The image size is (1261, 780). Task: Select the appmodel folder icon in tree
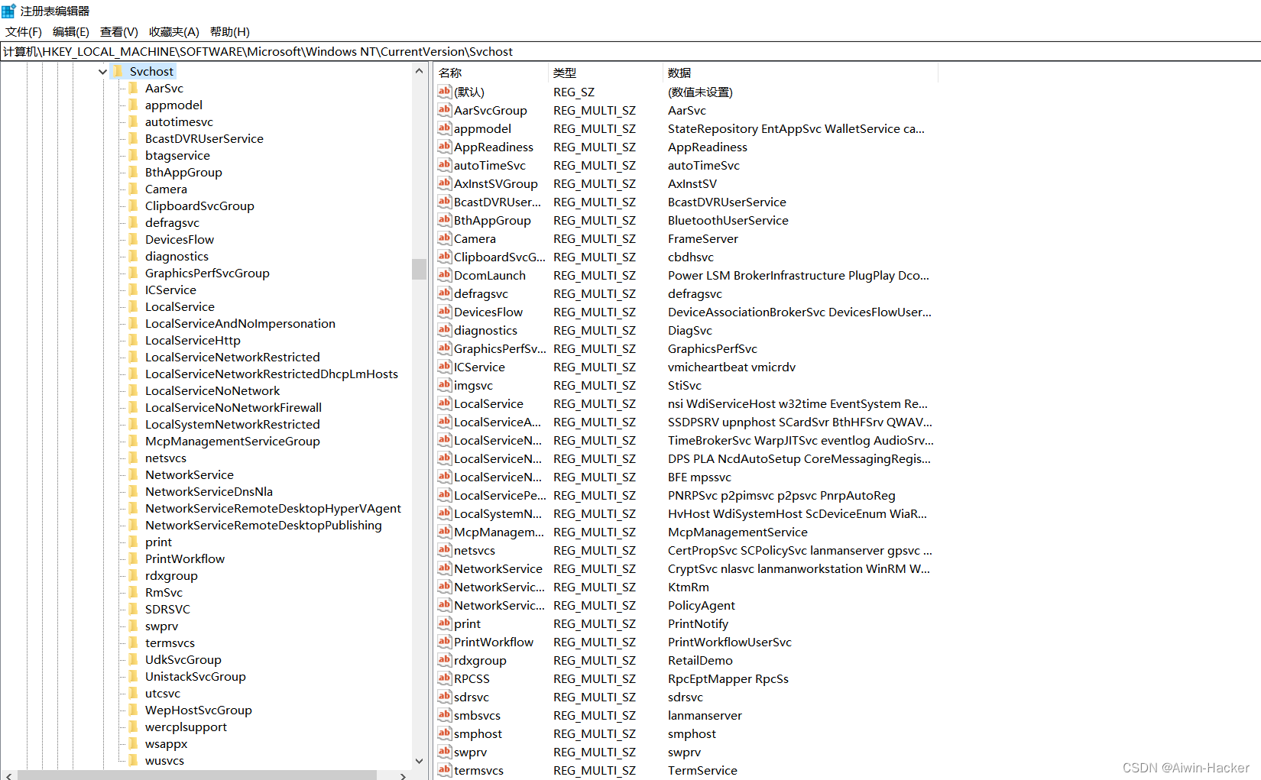point(135,105)
